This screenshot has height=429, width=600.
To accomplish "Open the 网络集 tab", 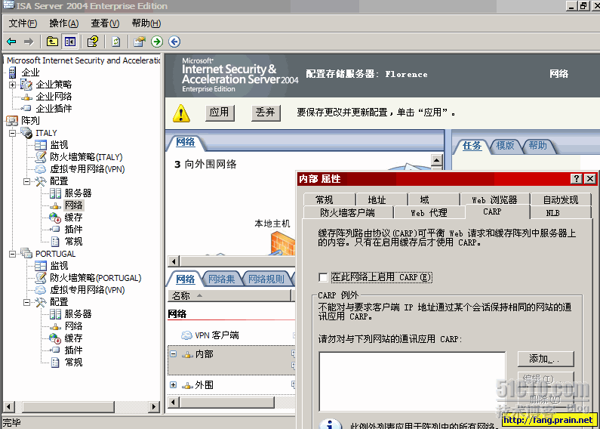I will (222, 279).
